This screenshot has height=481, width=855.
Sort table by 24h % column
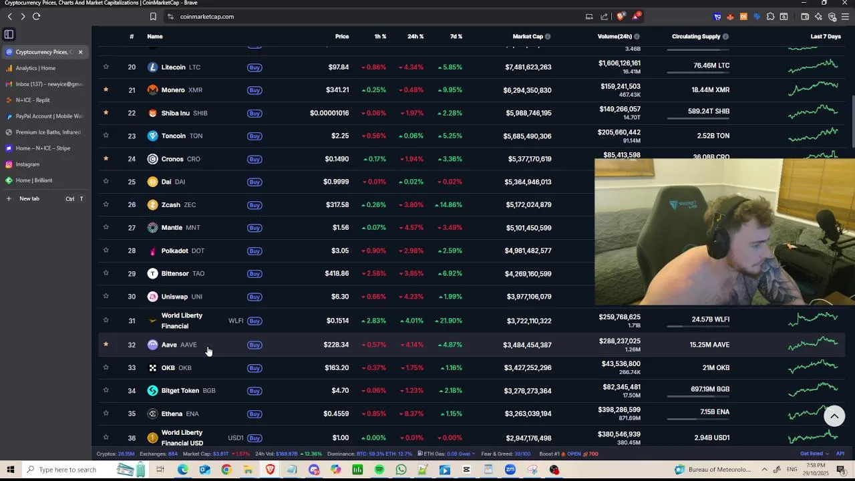click(x=415, y=37)
